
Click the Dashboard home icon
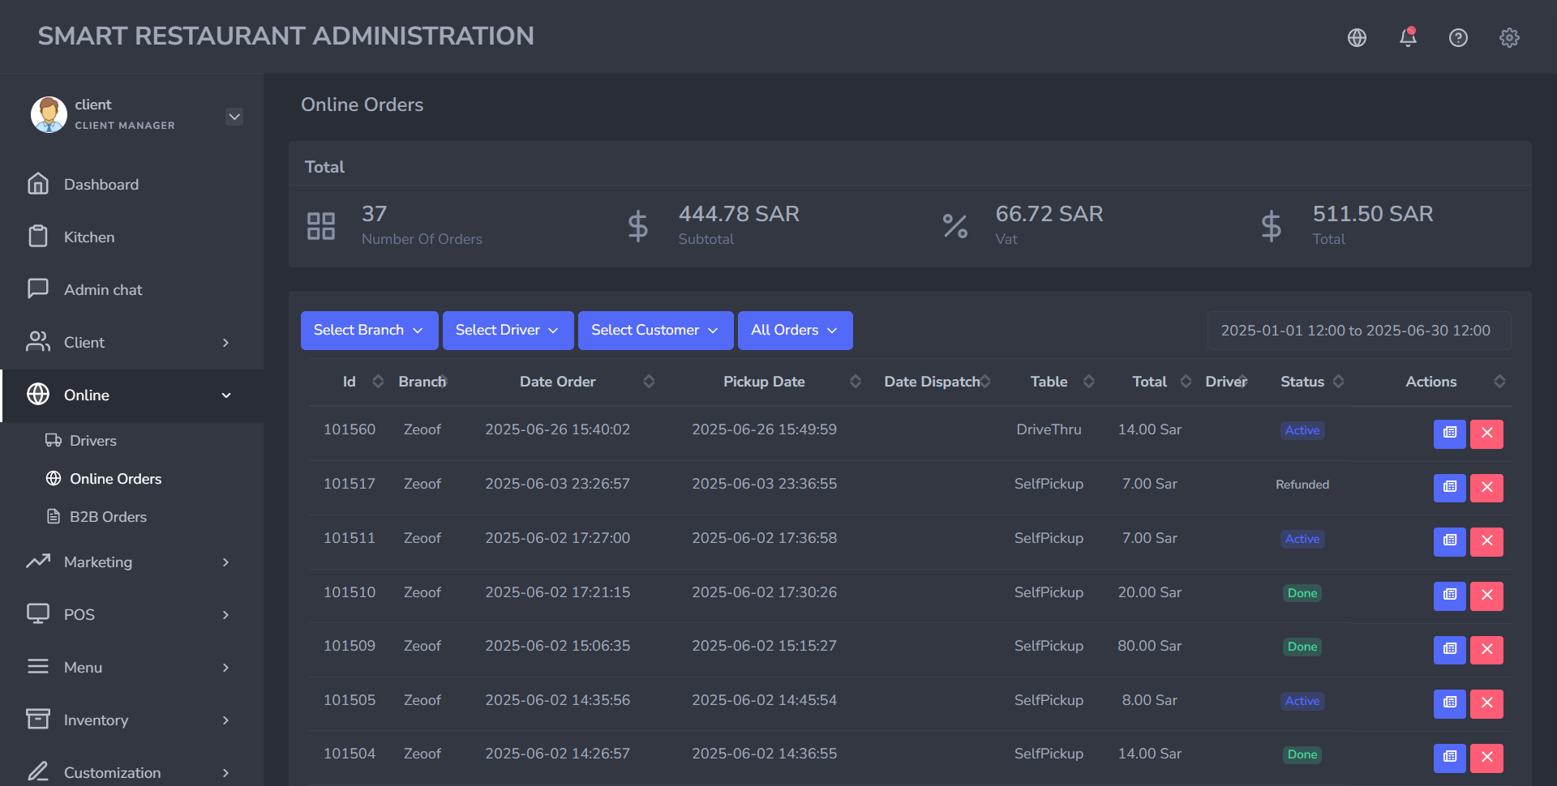pyautogui.click(x=38, y=184)
